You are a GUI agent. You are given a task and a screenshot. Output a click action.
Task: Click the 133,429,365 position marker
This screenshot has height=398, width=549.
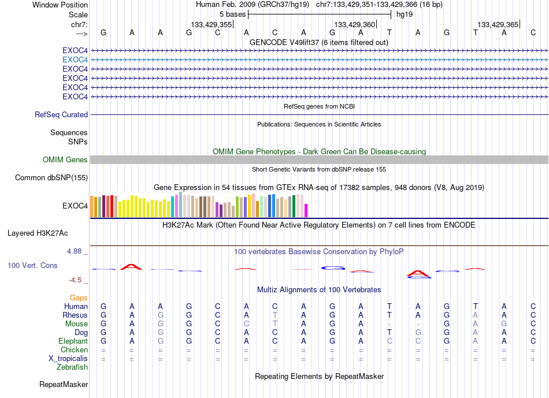(498, 24)
